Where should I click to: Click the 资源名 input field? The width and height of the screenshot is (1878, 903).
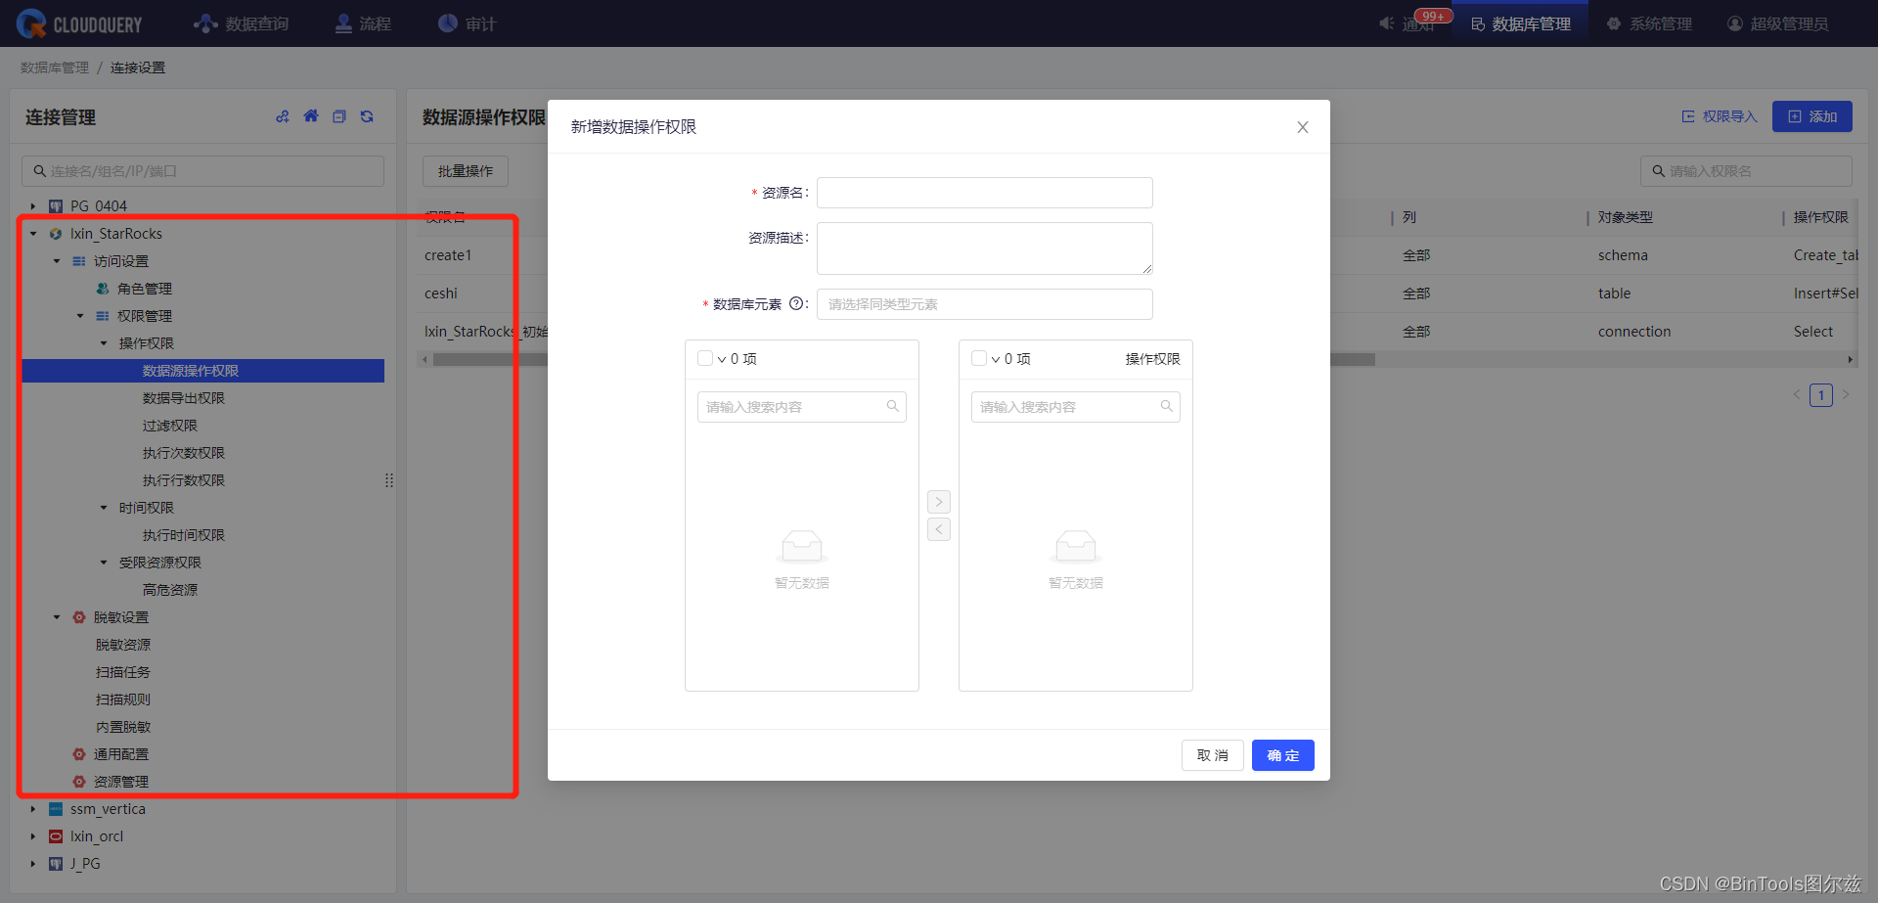pyautogui.click(x=984, y=192)
